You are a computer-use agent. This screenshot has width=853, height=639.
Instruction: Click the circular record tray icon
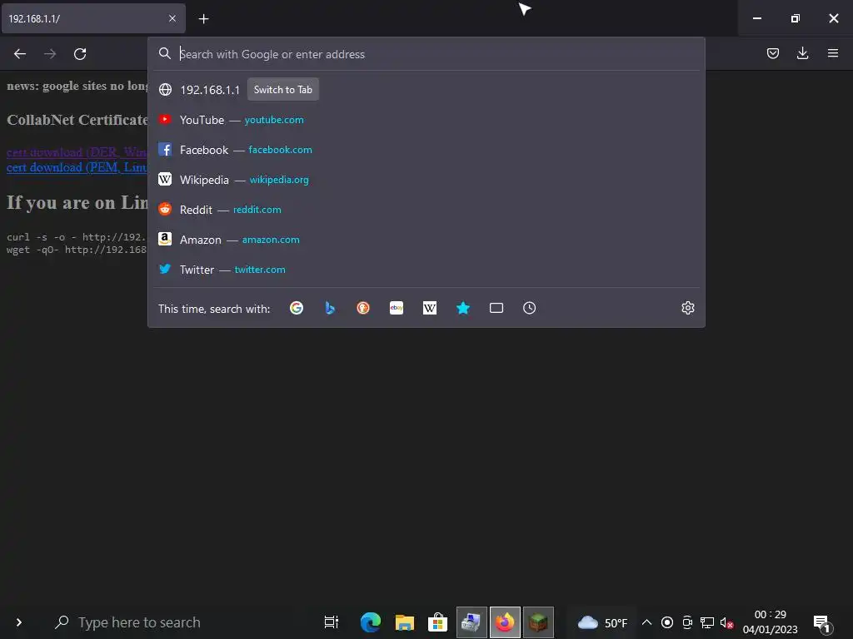click(667, 622)
